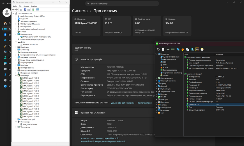The height and width of the screenshot is (146, 244).
Task: Expand Дисплей node in AIDA64 tree
Action: (x=156, y=86)
